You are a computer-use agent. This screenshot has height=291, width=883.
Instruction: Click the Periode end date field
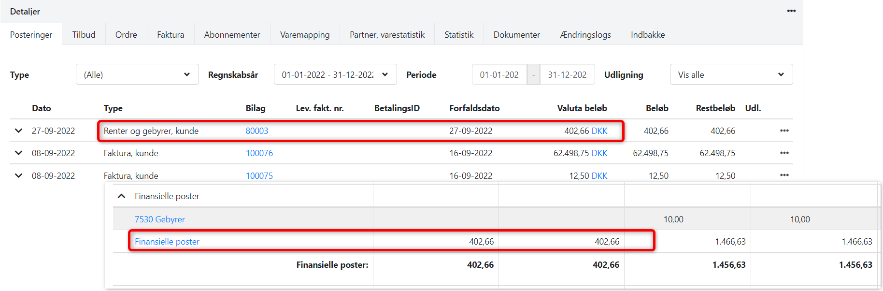567,74
